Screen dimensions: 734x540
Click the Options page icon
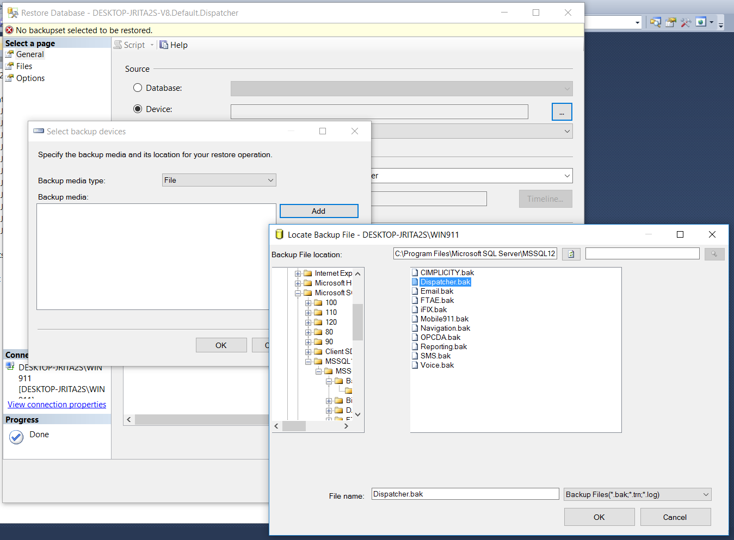(x=9, y=78)
